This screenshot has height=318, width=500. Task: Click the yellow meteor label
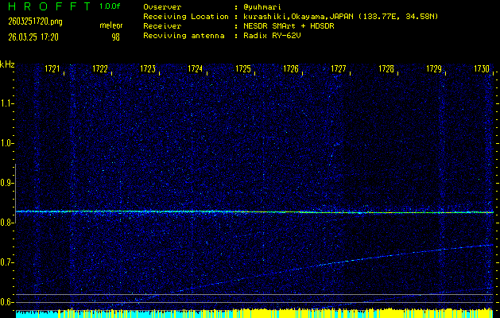(x=110, y=25)
